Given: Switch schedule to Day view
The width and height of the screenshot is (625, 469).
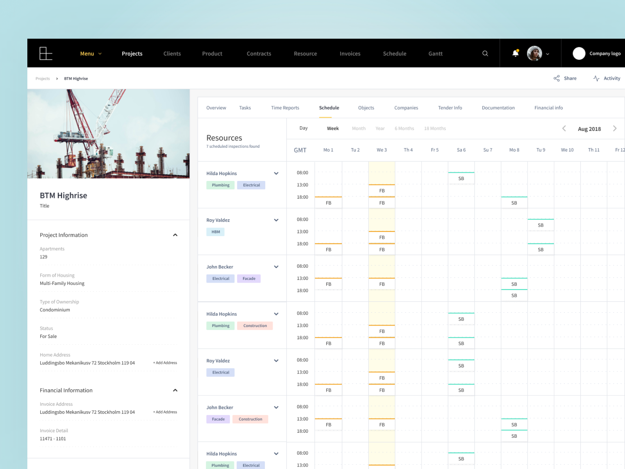Looking at the screenshot, I should pyautogui.click(x=303, y=128).
